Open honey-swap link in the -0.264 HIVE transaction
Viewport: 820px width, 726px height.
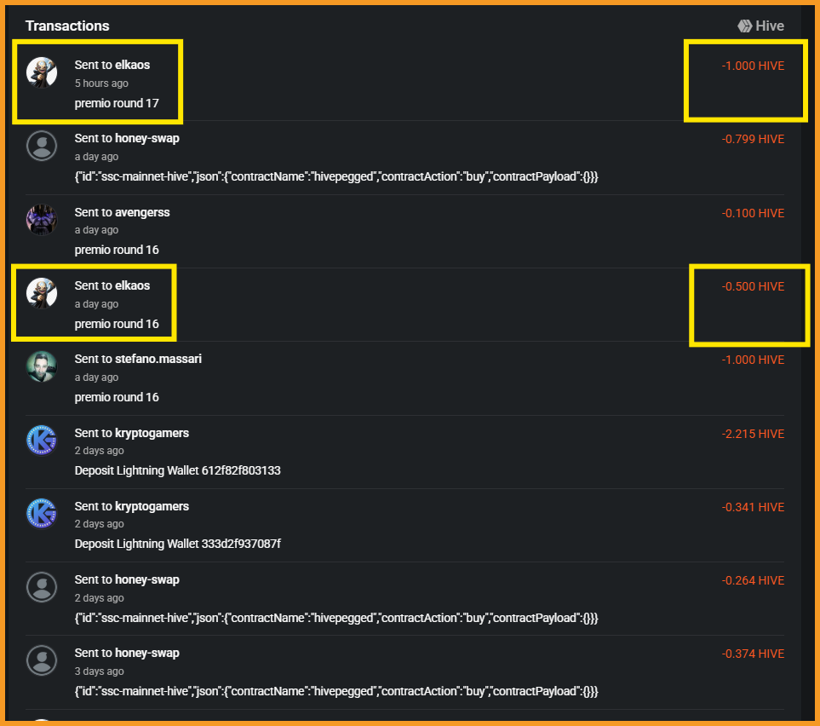(x=147, y=579)
